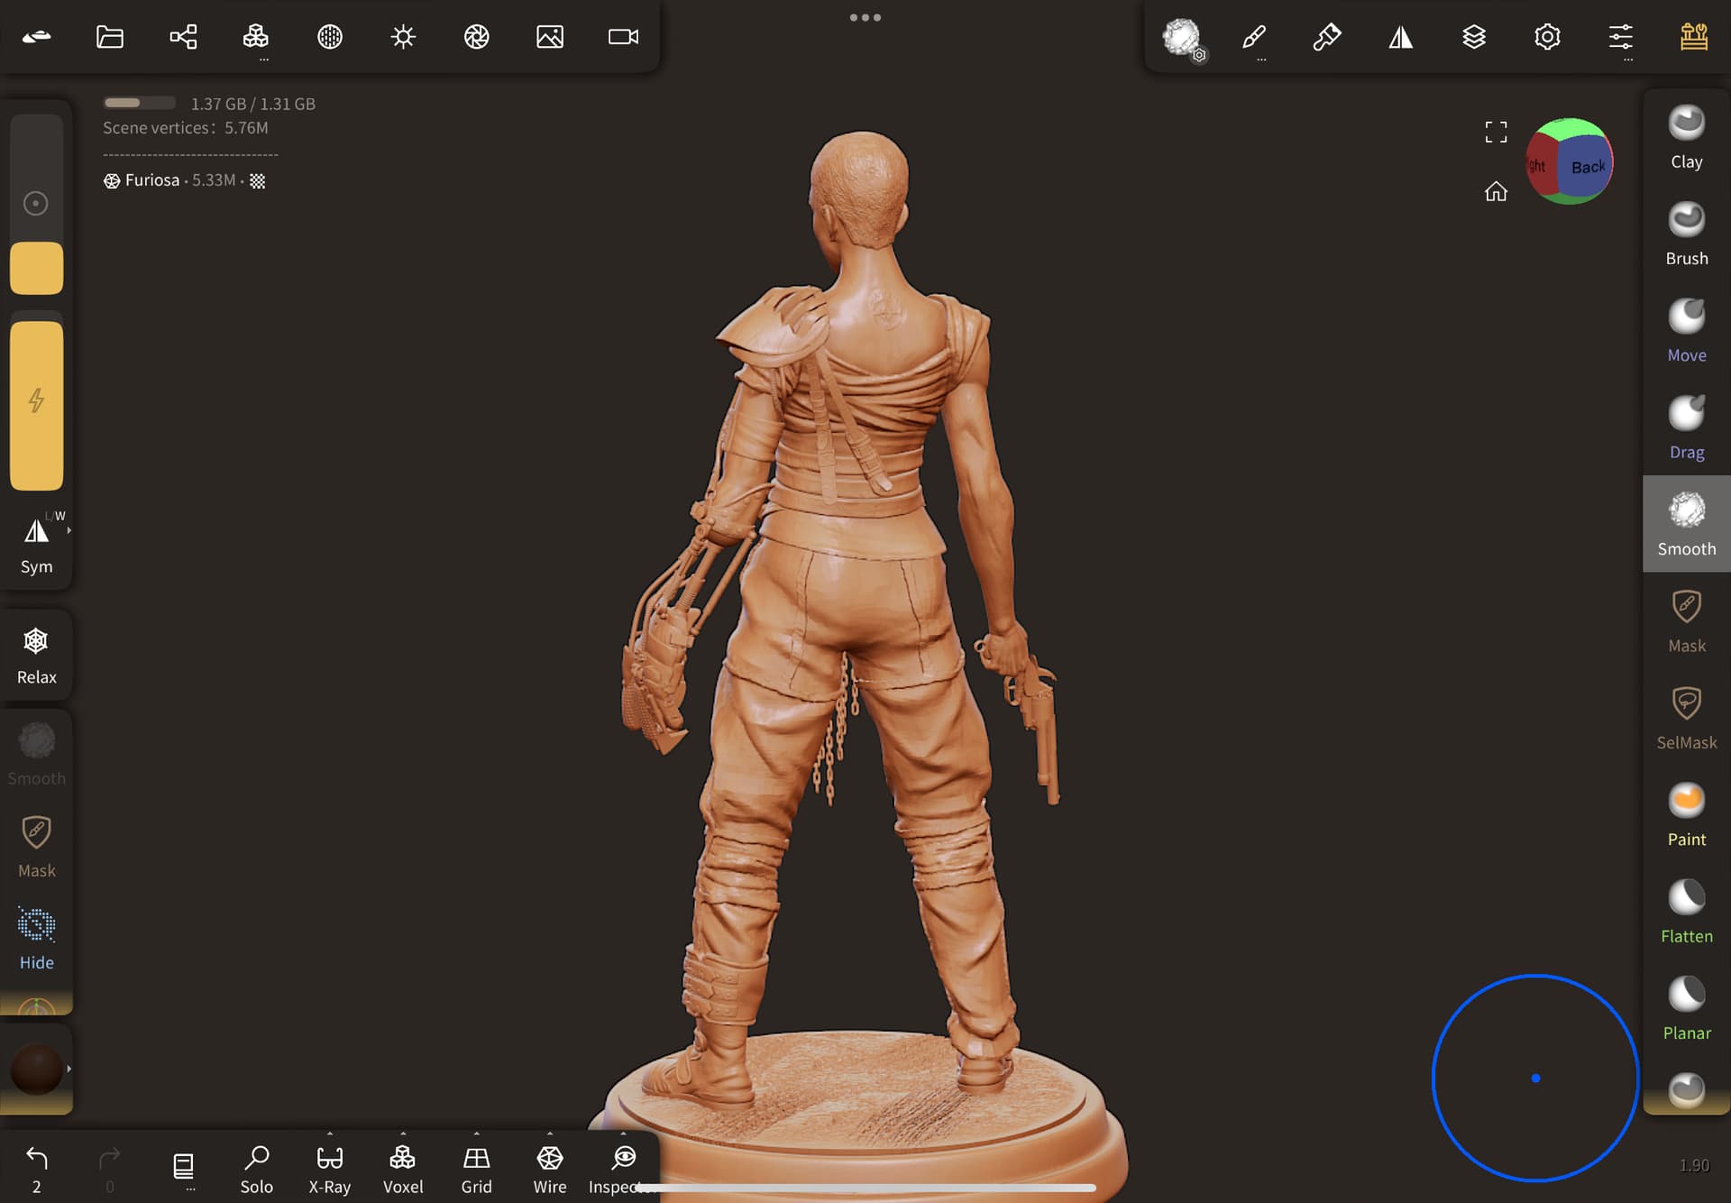The width and height of the screenshot is (1731, 1203).
Task: Expand the Sym options arrow
Action: [x=69, y=530]
